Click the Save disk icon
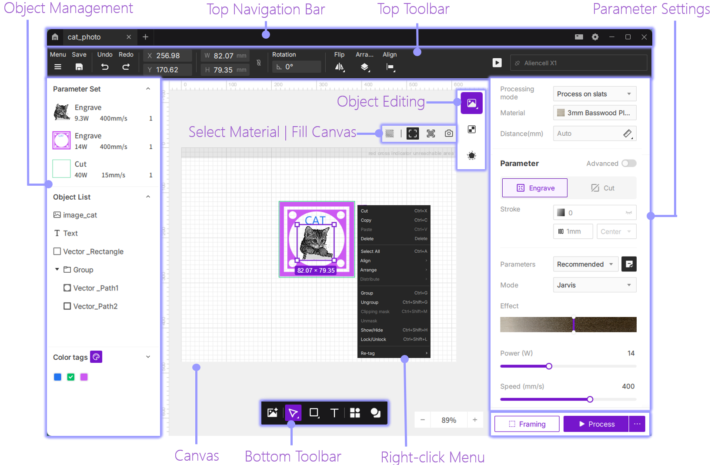711x465 pixels. point(79,67)
